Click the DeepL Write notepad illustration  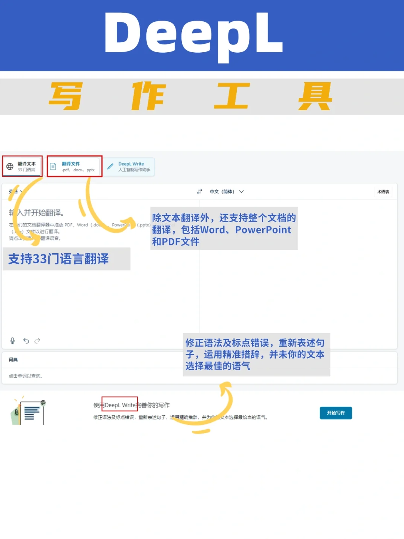point(28,411)
